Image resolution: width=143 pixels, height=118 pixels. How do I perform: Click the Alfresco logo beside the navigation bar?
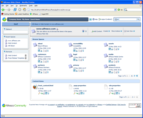click(4, 19)
